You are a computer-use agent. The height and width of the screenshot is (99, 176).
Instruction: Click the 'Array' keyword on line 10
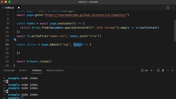(x=36, y=28)
